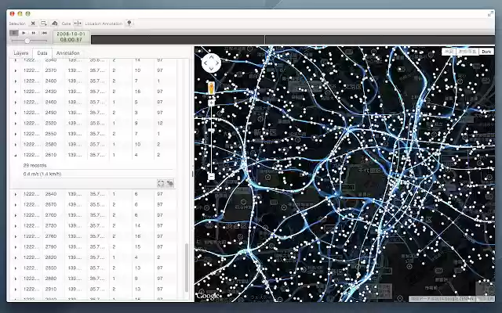The width and height of the screenshot is (502, 313).
Task: Expand the row with value 2550
Action: [16, 134]
